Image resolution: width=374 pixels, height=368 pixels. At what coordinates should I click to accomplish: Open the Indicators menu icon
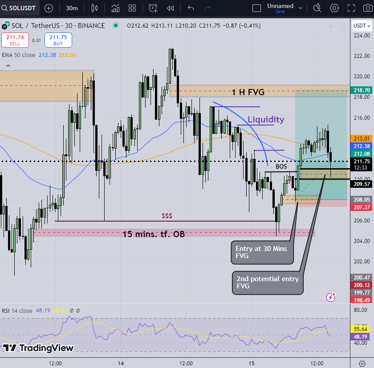(x=115, y=8)
